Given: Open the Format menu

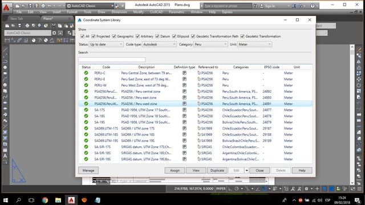Looking at the screenshot, I should click(72, 12).
